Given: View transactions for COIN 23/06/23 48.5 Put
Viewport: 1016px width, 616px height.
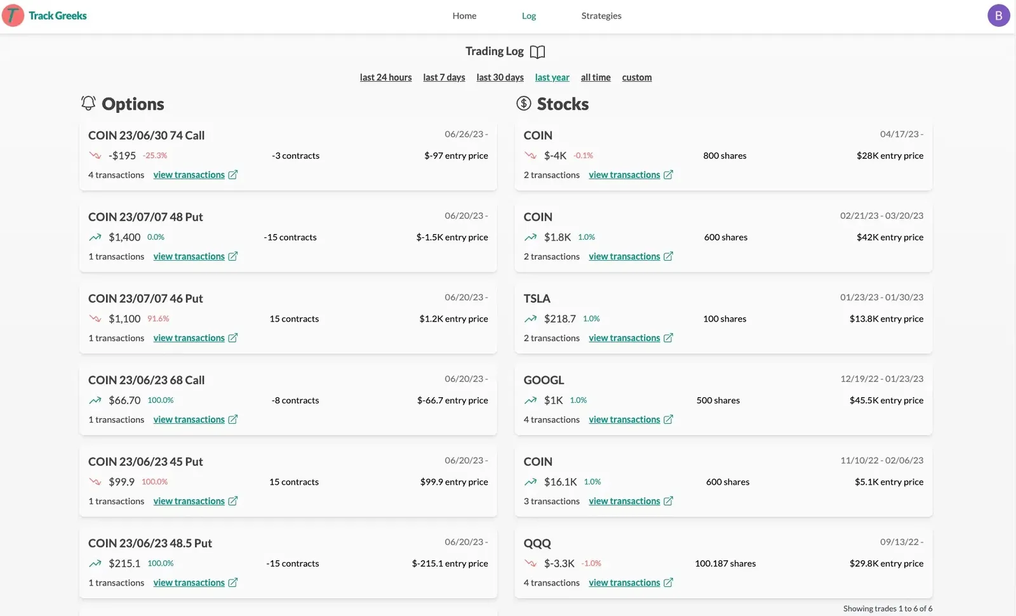Looking at the screenshot, I should click(x=189, y=582).
